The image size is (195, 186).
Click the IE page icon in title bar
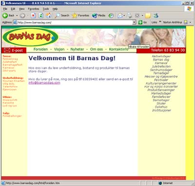coord(3,3)
